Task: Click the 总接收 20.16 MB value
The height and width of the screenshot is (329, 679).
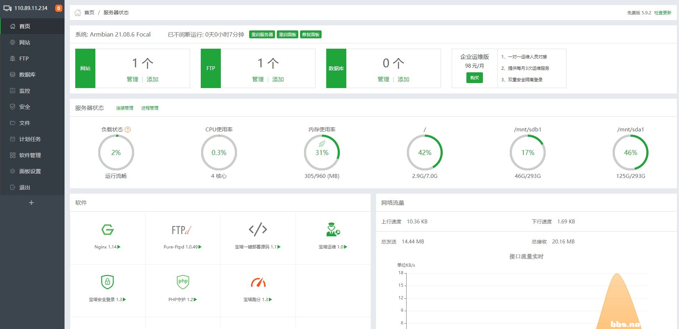Action: coord(564,242)
